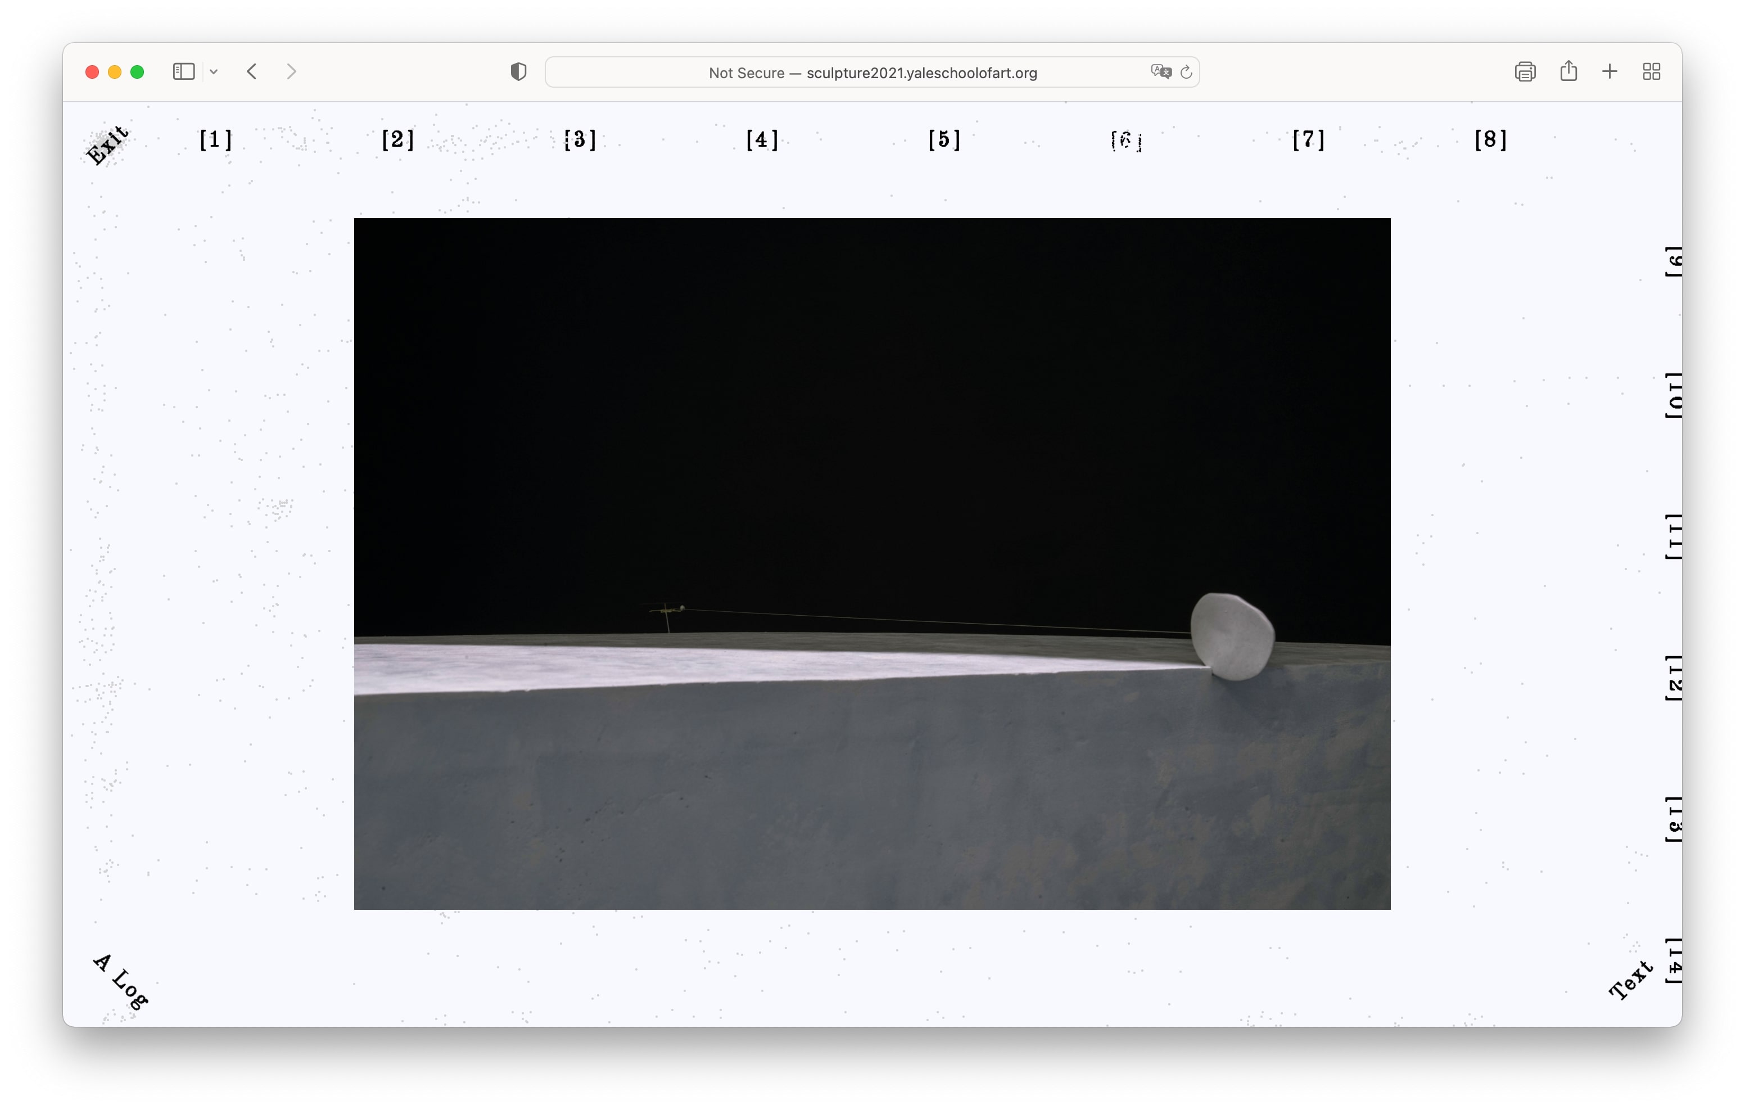
Task: Toggle the Safari sidebar panel
Action: 183,71
